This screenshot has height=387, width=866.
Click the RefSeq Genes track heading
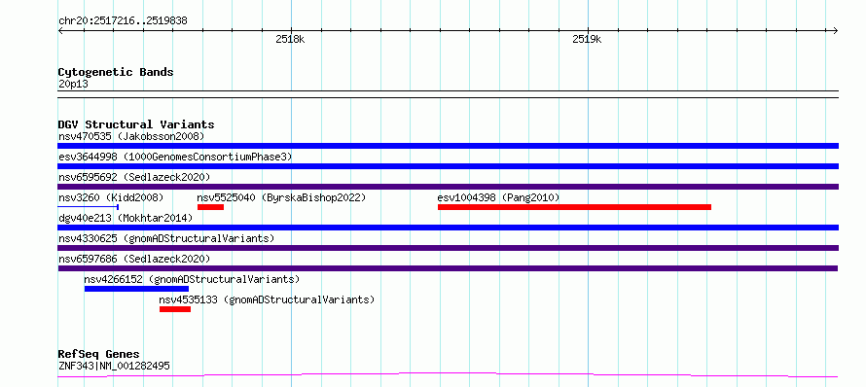99,354
